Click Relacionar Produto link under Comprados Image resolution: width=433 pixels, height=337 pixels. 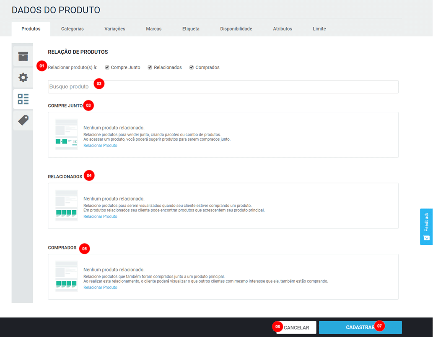(x=100, y=287)
